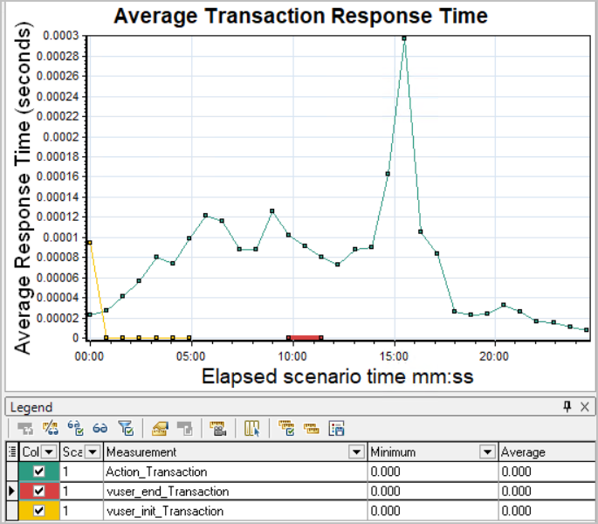Uncheck the Action_Transaction checkbox
The width and height of the screenshot is (598, 524).
coord(38,472)
